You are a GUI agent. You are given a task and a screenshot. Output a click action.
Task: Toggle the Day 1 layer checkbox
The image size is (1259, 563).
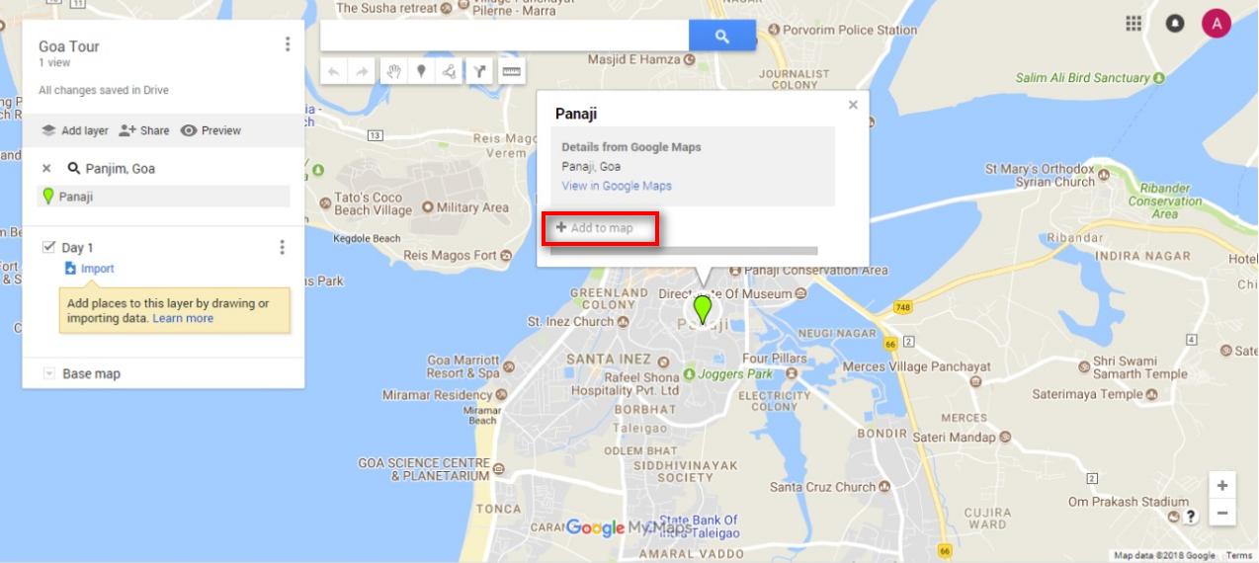point(48,247)
